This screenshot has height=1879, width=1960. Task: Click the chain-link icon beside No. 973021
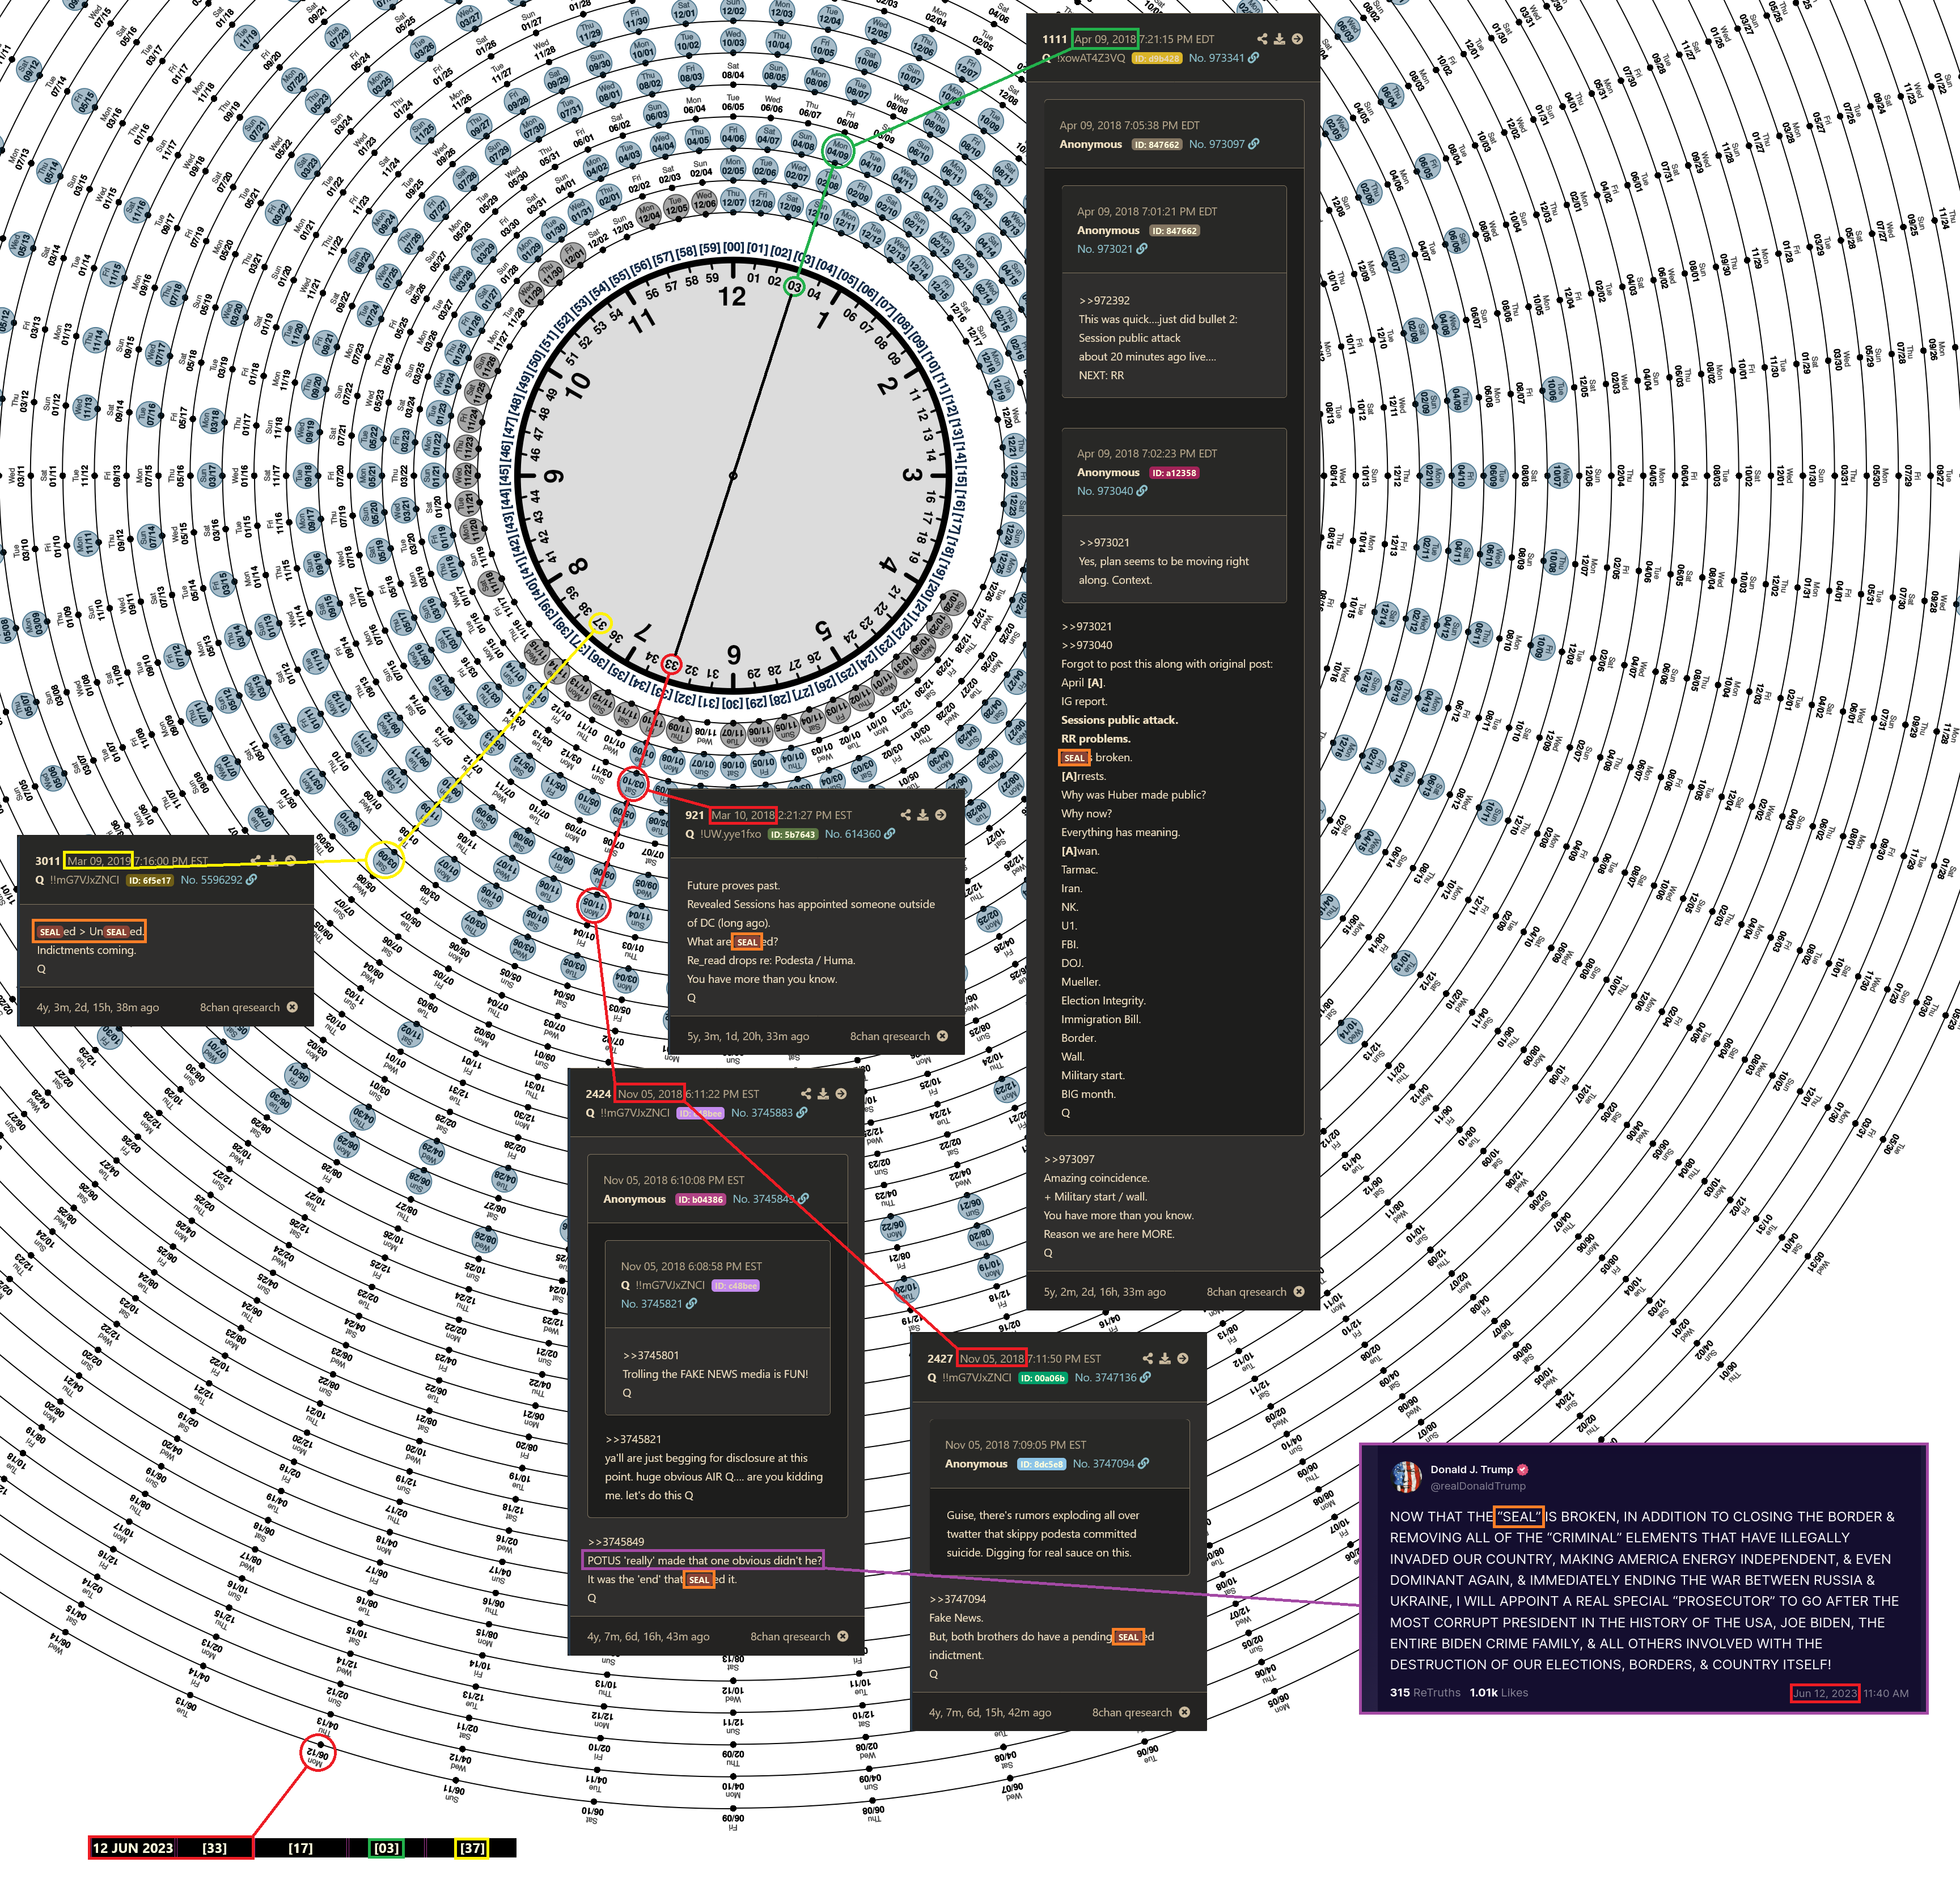click(1142, 249)
